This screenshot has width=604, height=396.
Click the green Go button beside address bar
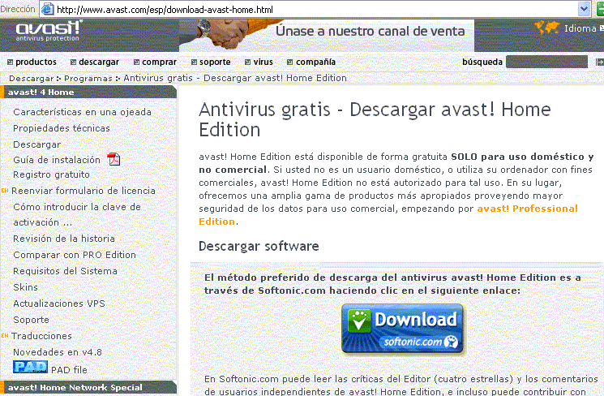click(600, 9)
